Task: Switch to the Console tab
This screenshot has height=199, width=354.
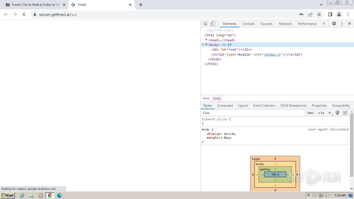Action: 248,24
